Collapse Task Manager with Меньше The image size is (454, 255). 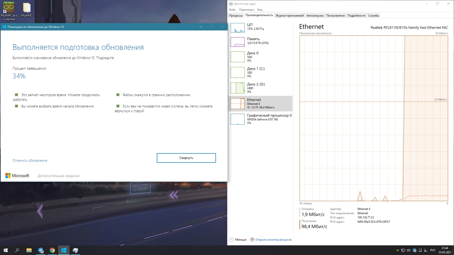238,240
